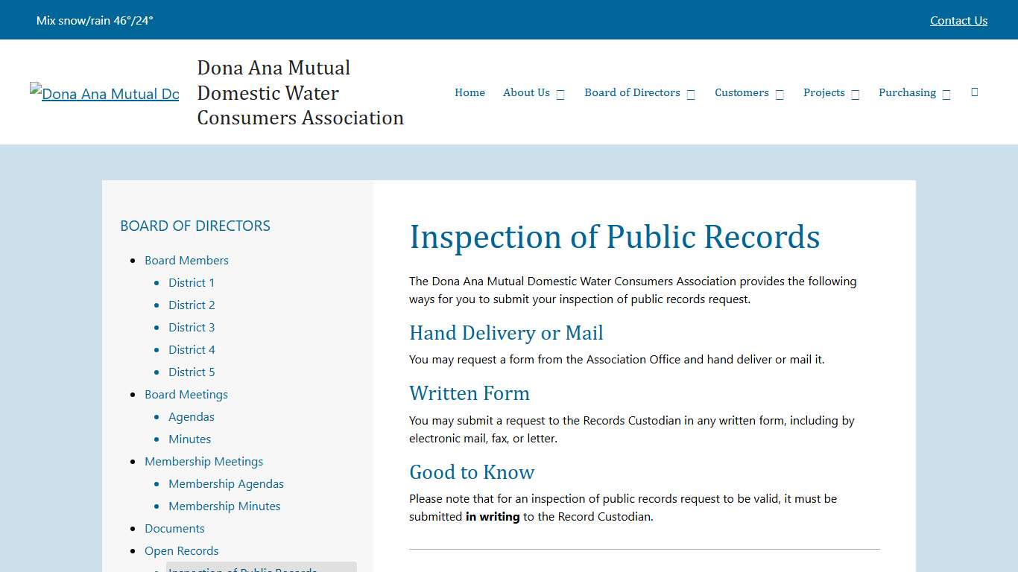Open the Minutes sidebar link
The image size is (1018, 572).
(x=189, y=439)
